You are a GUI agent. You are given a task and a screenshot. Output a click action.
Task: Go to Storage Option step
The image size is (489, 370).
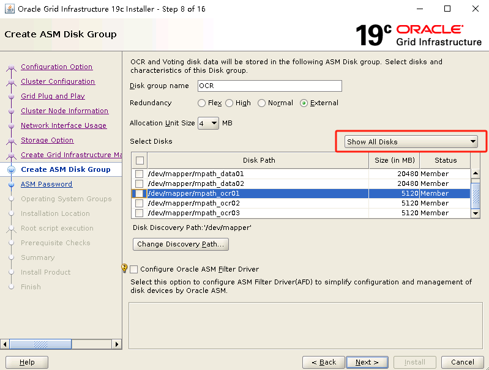click(47, 140)
